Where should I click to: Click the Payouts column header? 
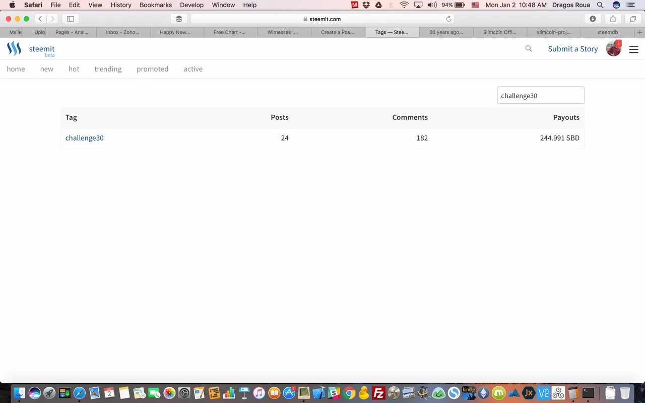tap(566, 117)
